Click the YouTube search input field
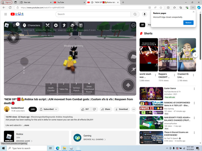 point(93,14)
